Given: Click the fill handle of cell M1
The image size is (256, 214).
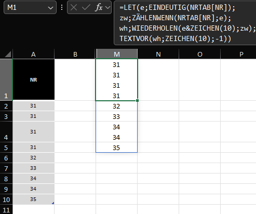Looking at the screenshot, I should [x=137, y=100].
